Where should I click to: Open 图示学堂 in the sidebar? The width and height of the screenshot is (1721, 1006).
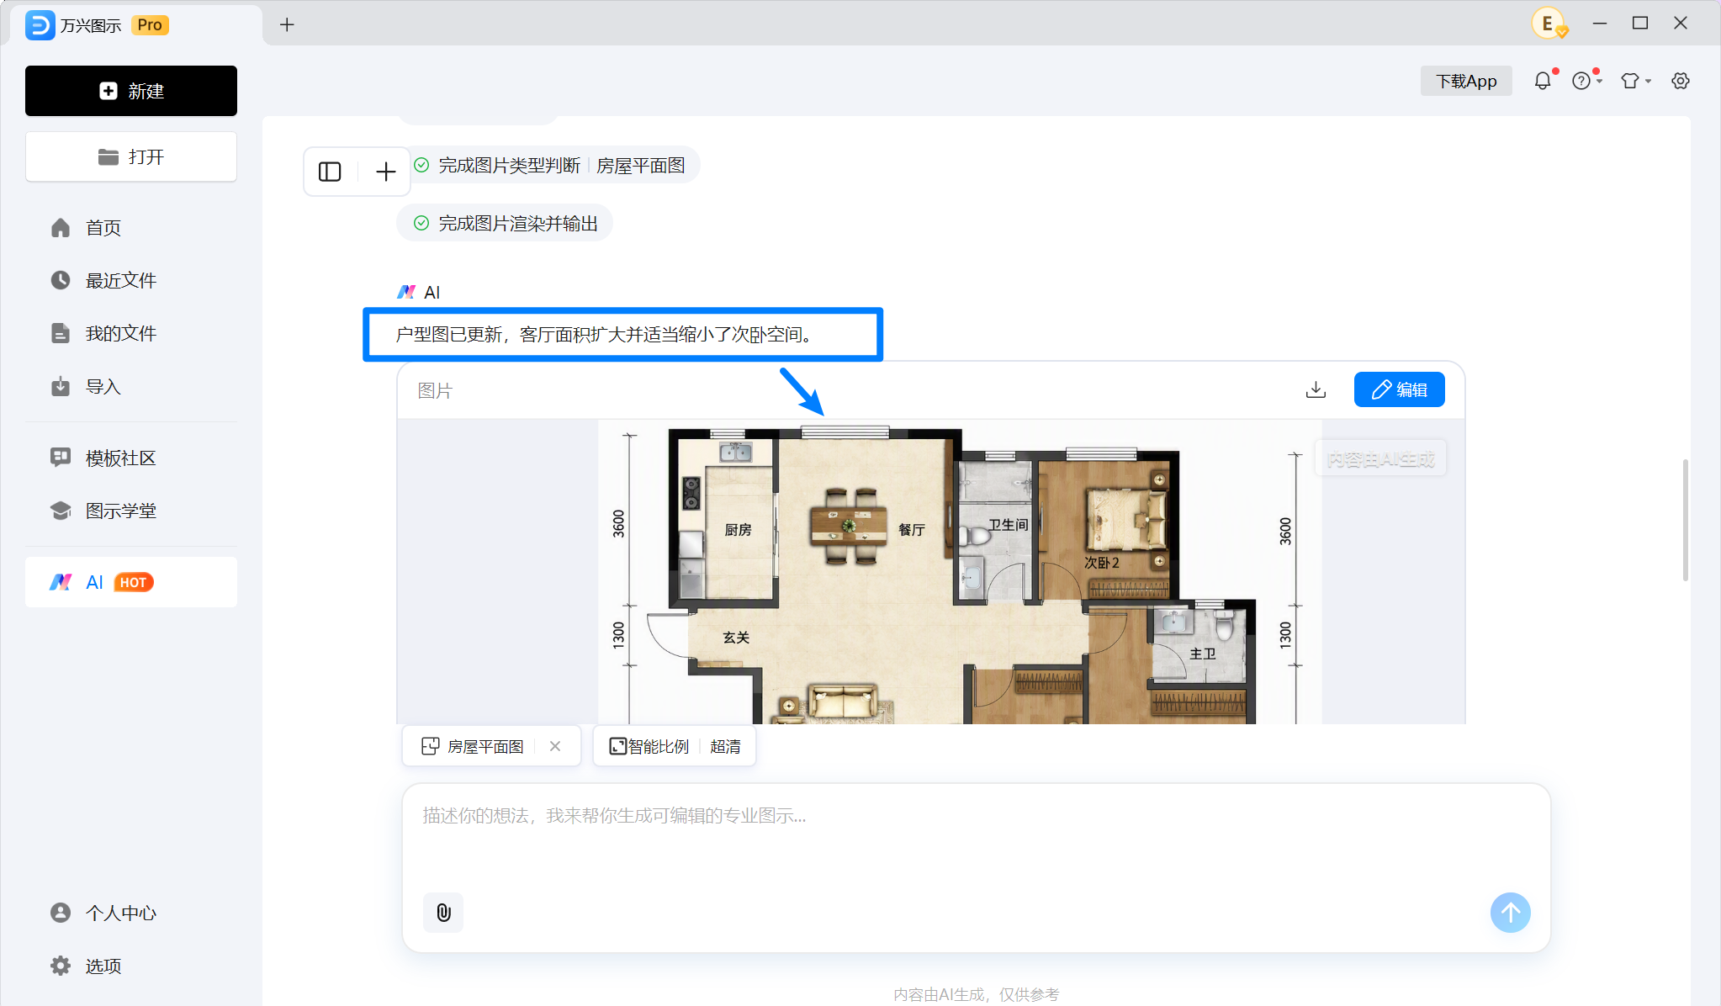[x=131, y=511]
